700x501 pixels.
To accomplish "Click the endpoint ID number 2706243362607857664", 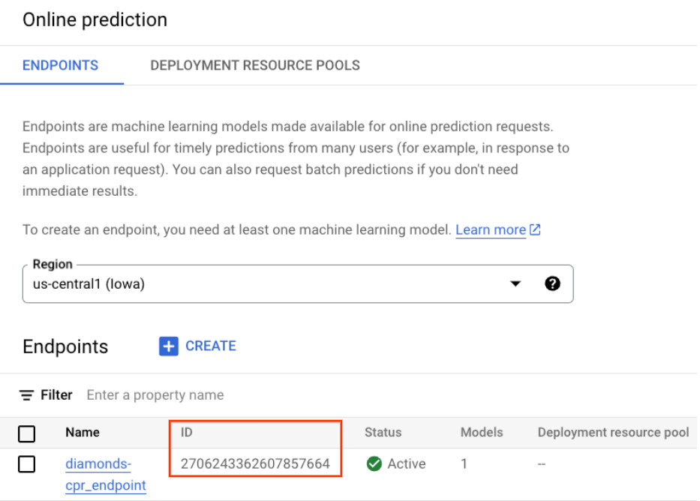I will point(255,463).
